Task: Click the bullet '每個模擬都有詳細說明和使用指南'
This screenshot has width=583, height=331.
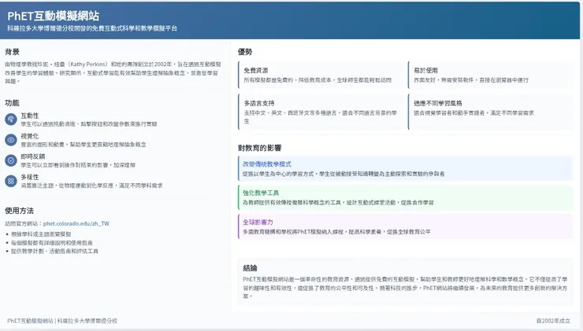Action: point(52,243)
